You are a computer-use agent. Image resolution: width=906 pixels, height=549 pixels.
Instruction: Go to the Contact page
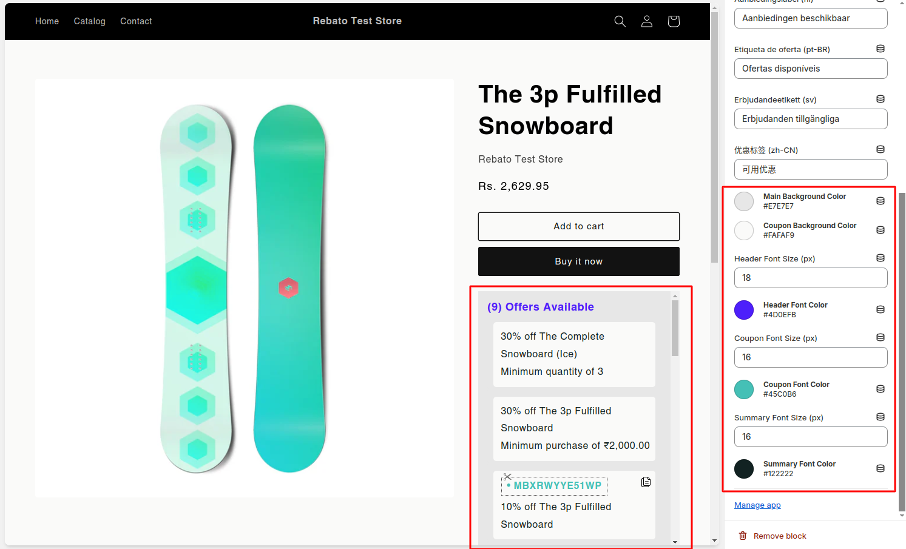pos(136,21)
